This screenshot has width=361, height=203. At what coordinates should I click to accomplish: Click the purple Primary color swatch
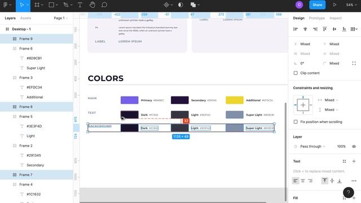point(129,100)
